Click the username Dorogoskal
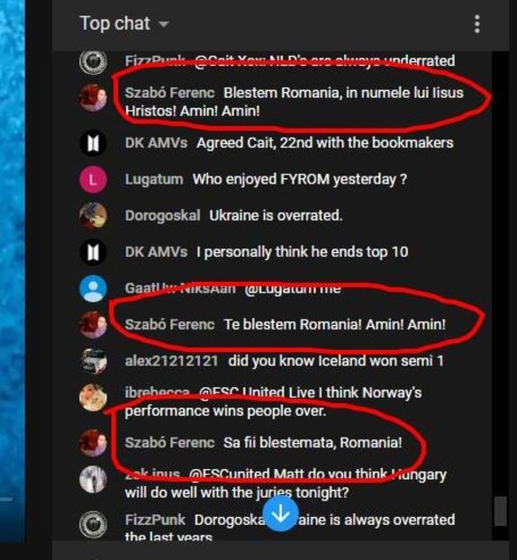This screenshot has height=560, width=517. (162, 216)
